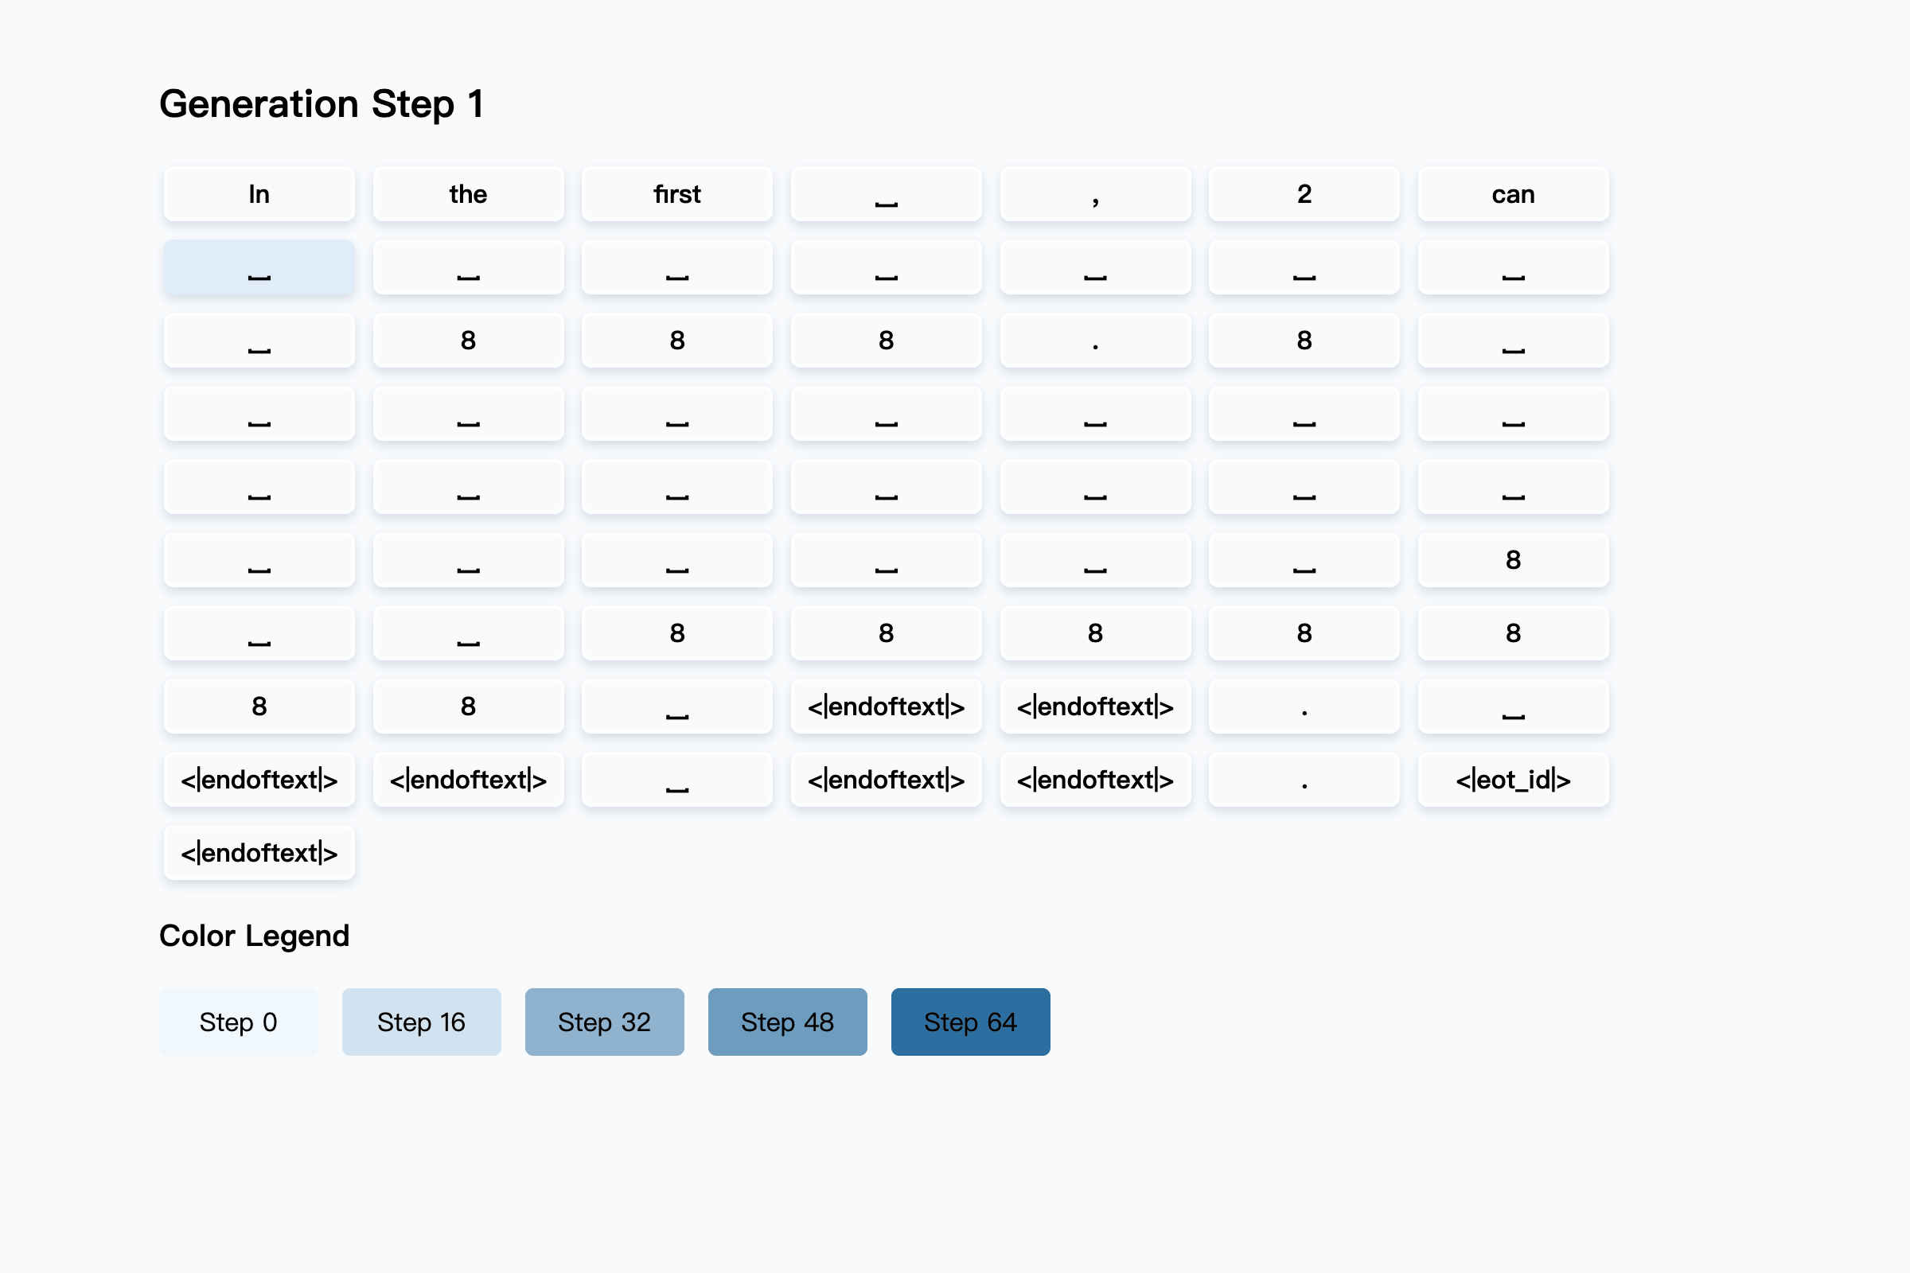Click the Color Legend heading
The height and width of the screenshot is (1273, 1910).
click(x=254, y=936)
